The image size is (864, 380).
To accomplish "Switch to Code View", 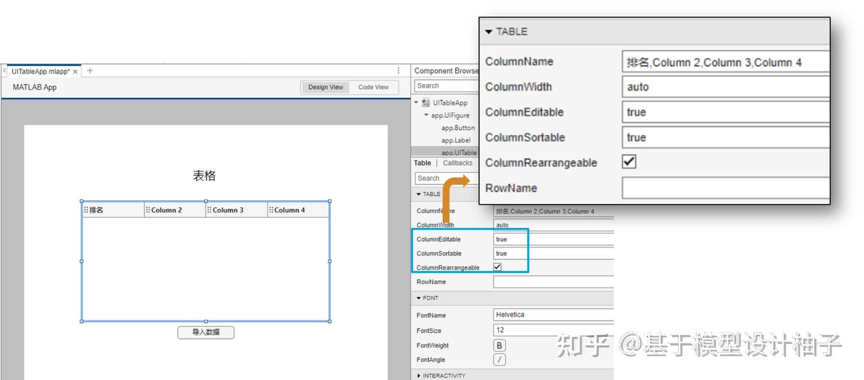I will pos(373,87).
